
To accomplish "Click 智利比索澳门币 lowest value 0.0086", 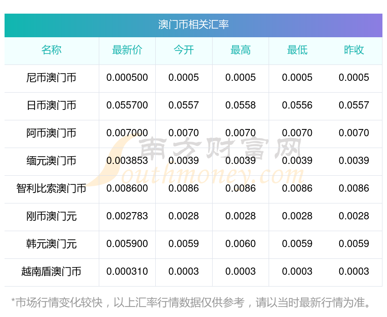I will point(297,188).
